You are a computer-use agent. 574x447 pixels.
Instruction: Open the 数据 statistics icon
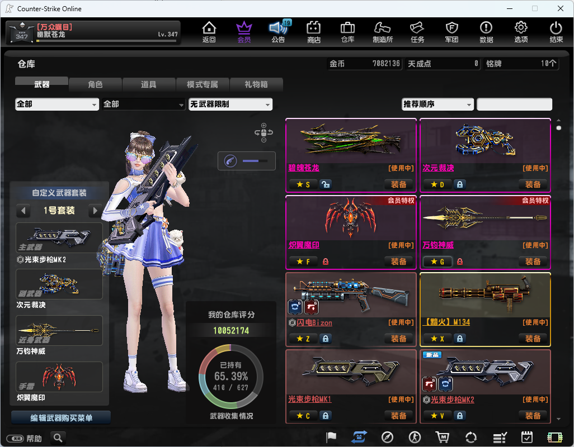coord(486,32)
